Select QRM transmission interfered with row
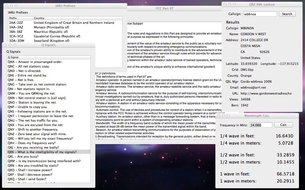305x190 pixels. click(49, 161)
